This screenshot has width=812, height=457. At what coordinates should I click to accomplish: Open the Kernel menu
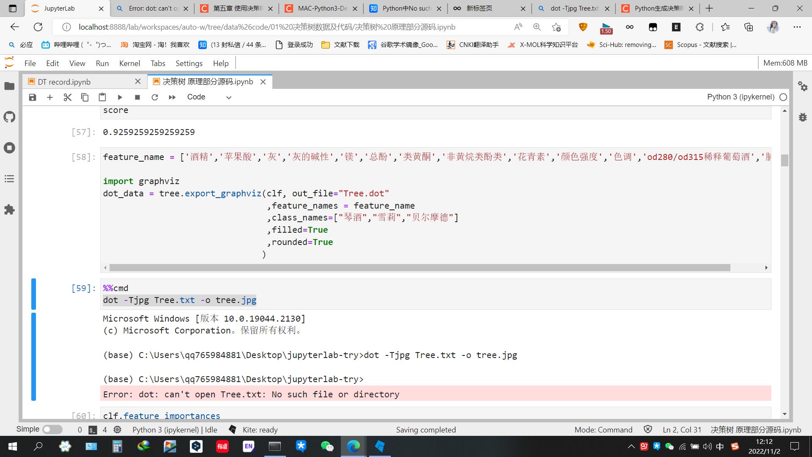pyautogui.click(x=129, y=63)
